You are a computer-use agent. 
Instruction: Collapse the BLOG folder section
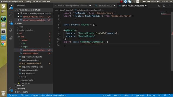pos(34,23)
